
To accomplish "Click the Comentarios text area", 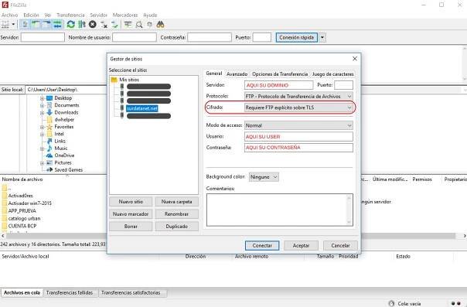I will (x=280, y=210).
